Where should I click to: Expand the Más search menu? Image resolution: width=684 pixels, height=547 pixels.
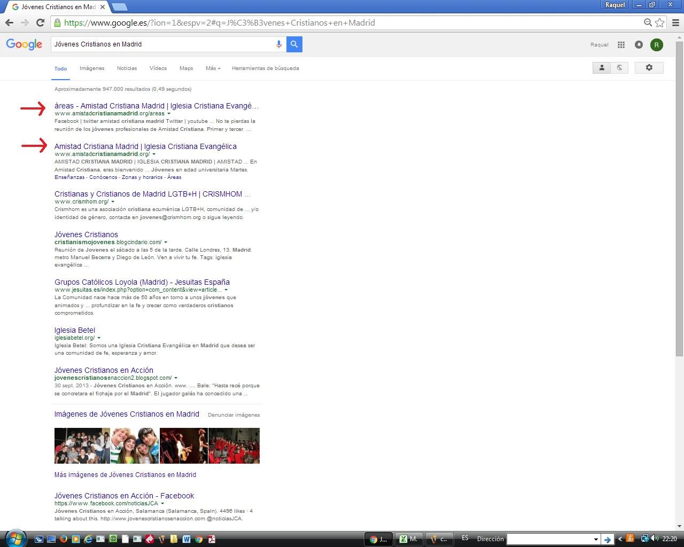point(213,68)
